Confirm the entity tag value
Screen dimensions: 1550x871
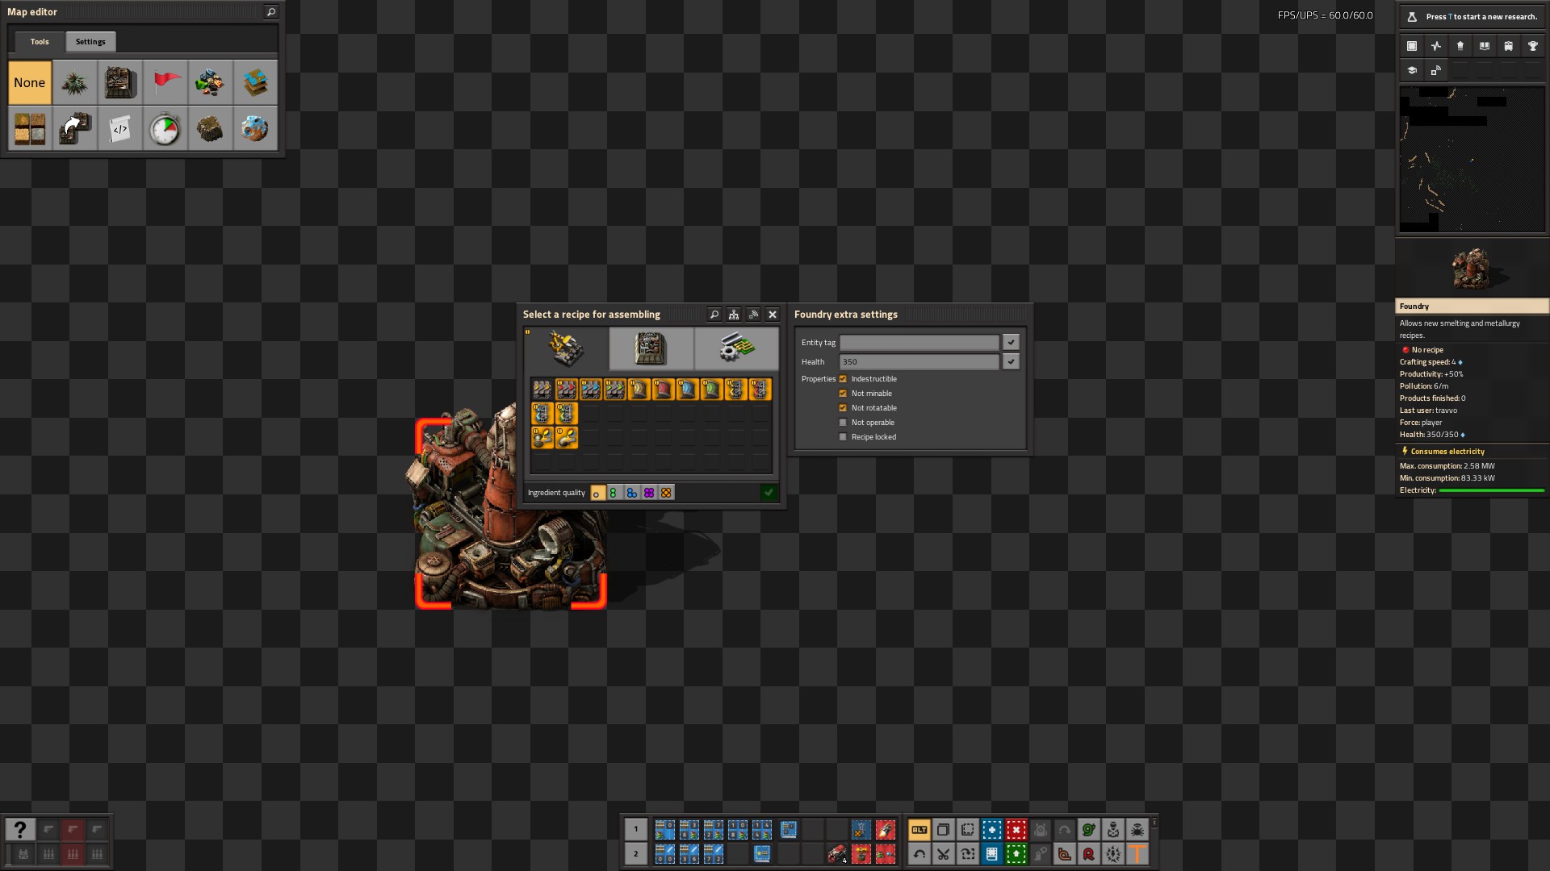click(1011, 343)
